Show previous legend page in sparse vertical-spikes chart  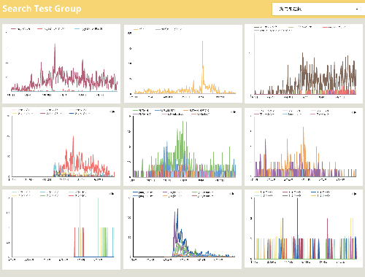(x=110, y=194)
